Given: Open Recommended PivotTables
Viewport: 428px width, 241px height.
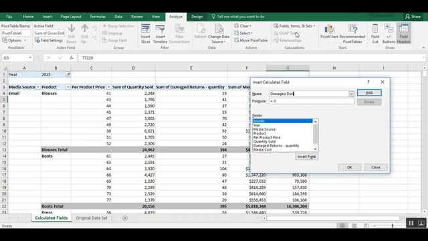Looking at the screenshot, I should coord(352,33).
